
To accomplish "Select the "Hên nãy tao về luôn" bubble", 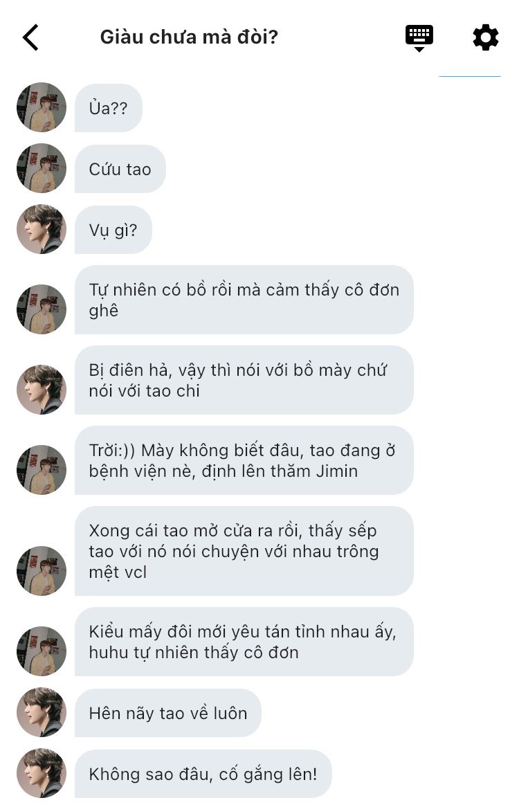I will [x=167, y=713].
